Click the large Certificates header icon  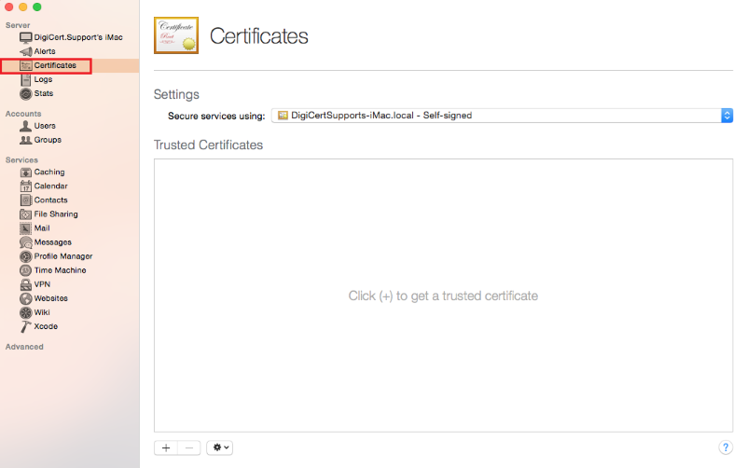coord(176,35)
